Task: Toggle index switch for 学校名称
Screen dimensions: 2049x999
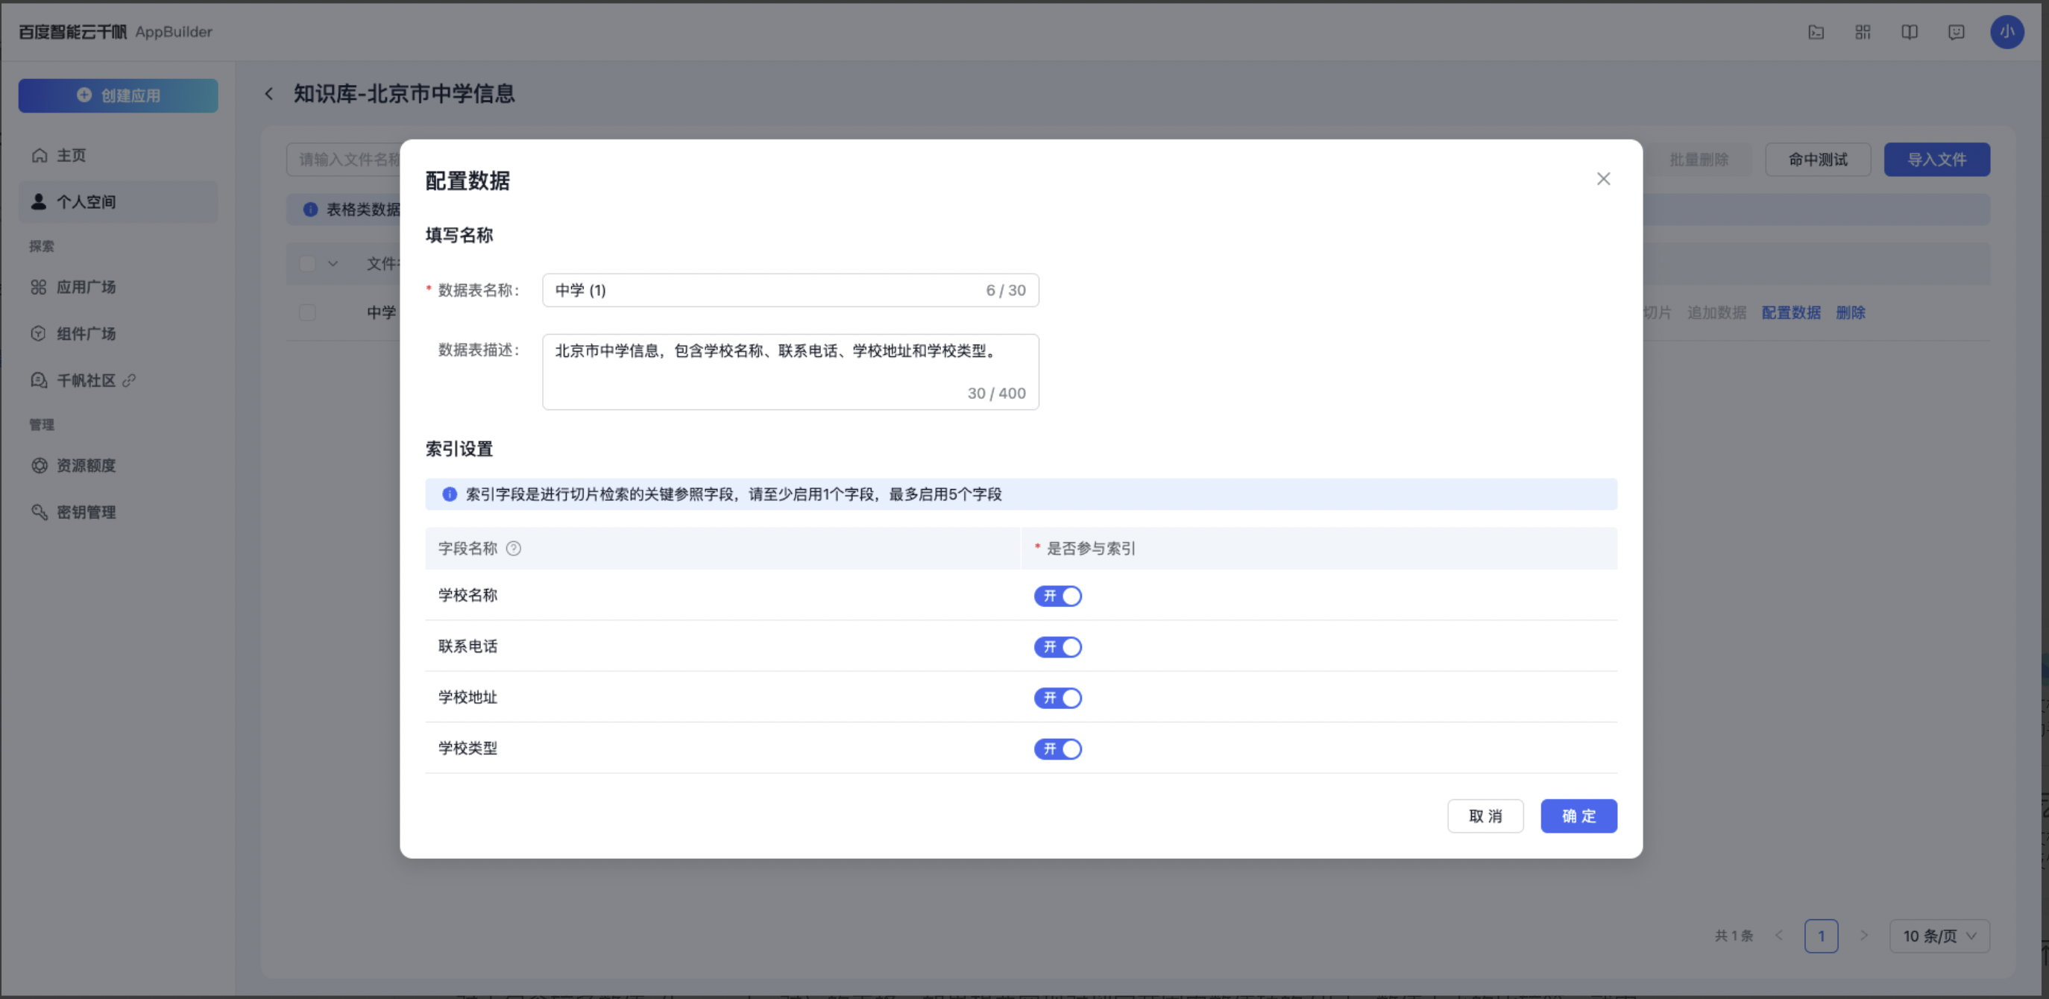Action: point(1058,596)
